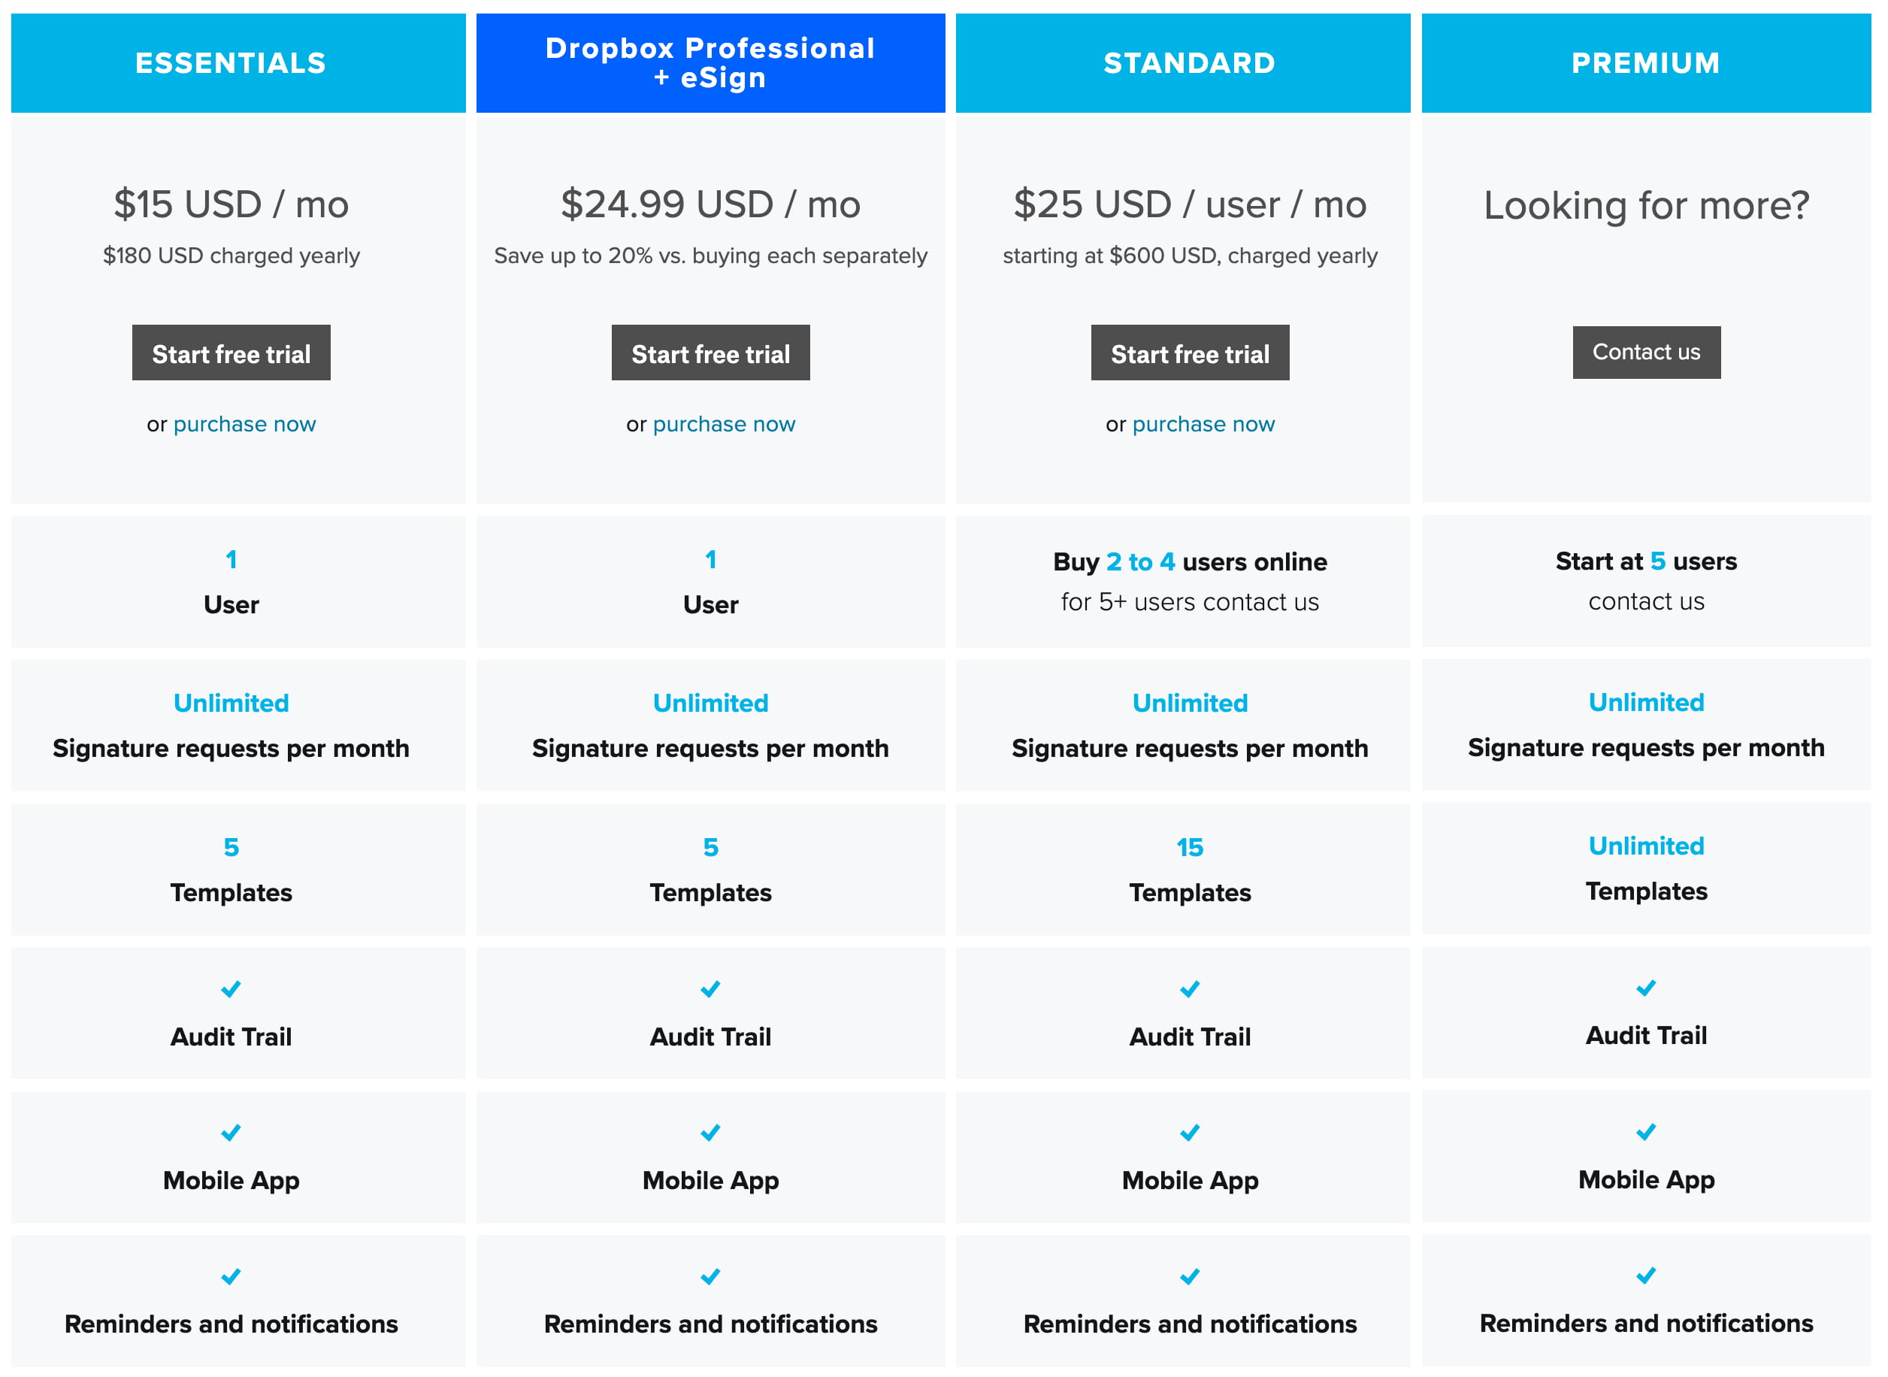Start free trial for Dropbox Professional + eSign

click(x=710, y=353)
